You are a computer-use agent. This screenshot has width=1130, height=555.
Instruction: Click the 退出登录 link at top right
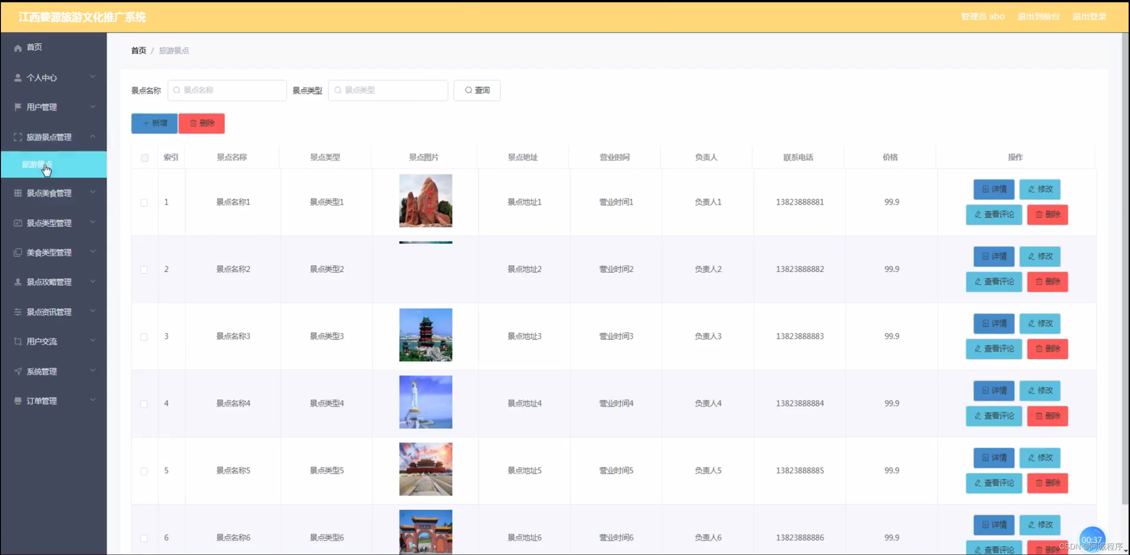pyautogui.click(x=1090, y=16)
